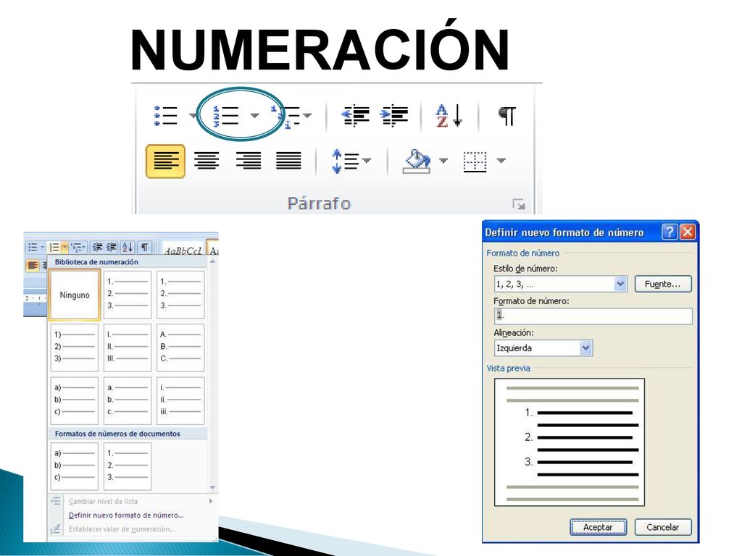Justify text in large ribbon
Viewport: 742px width, 556px height.
[288, 161]
